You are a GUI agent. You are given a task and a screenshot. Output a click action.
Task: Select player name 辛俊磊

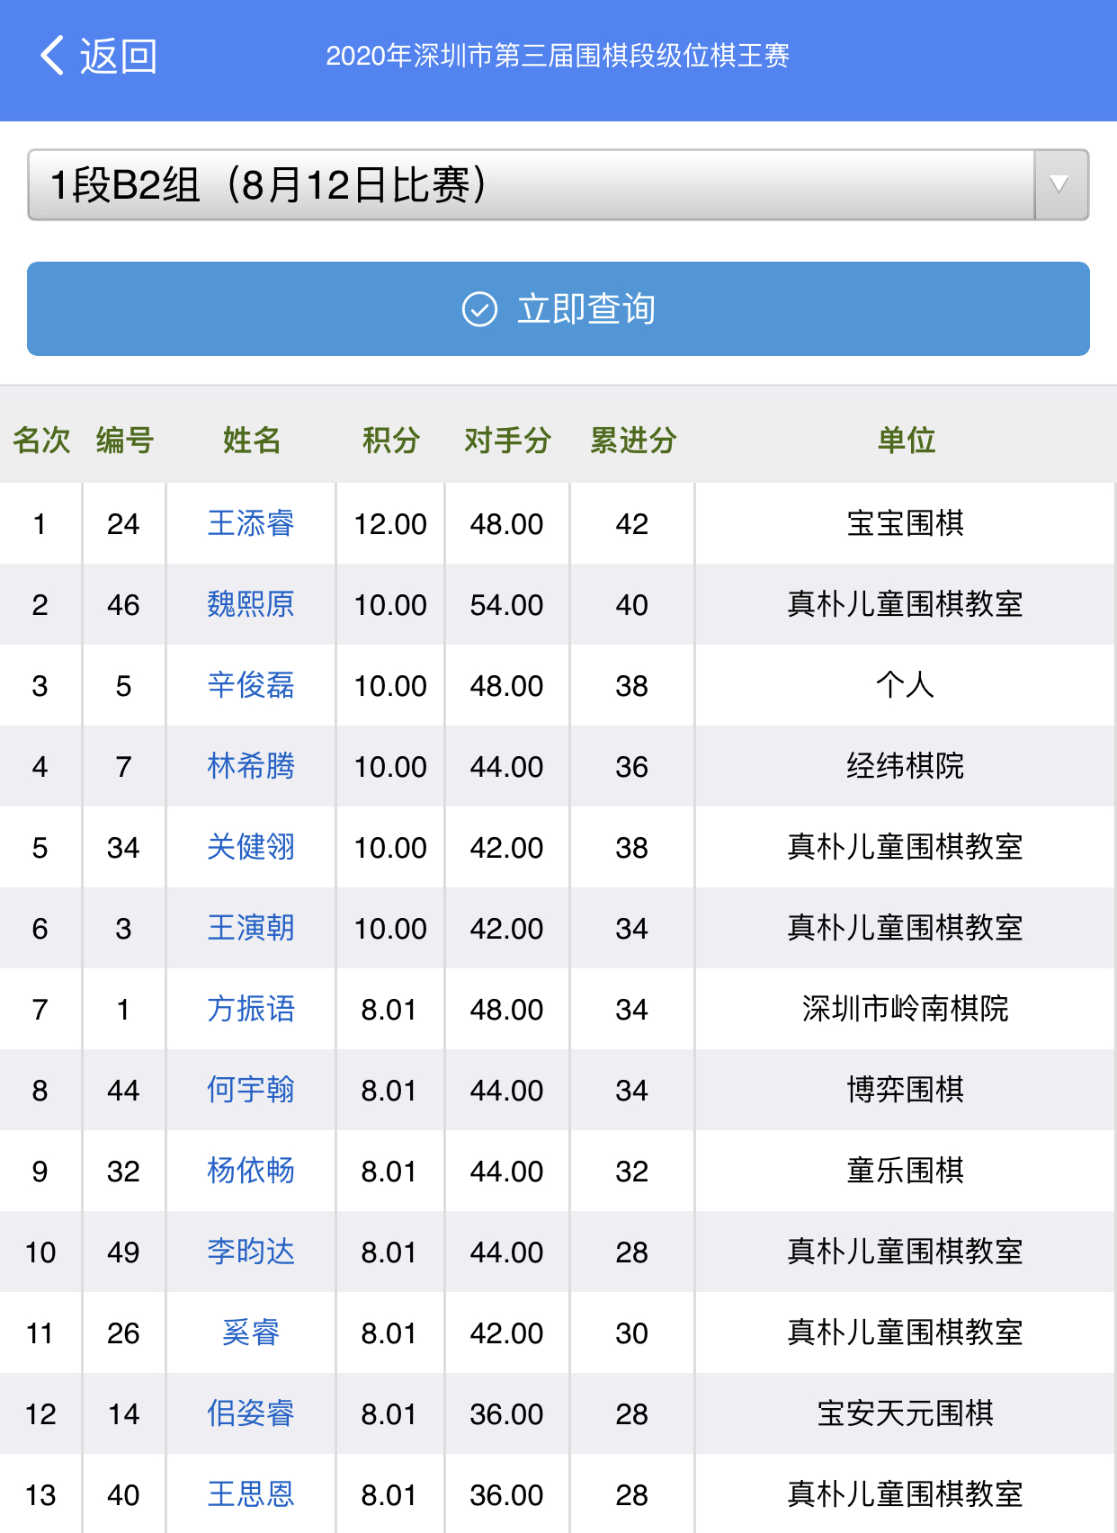click(x=251, y=685)
